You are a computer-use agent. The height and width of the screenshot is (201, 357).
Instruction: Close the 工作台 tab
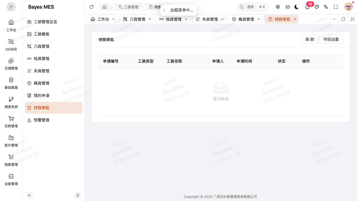click(114, 19)
